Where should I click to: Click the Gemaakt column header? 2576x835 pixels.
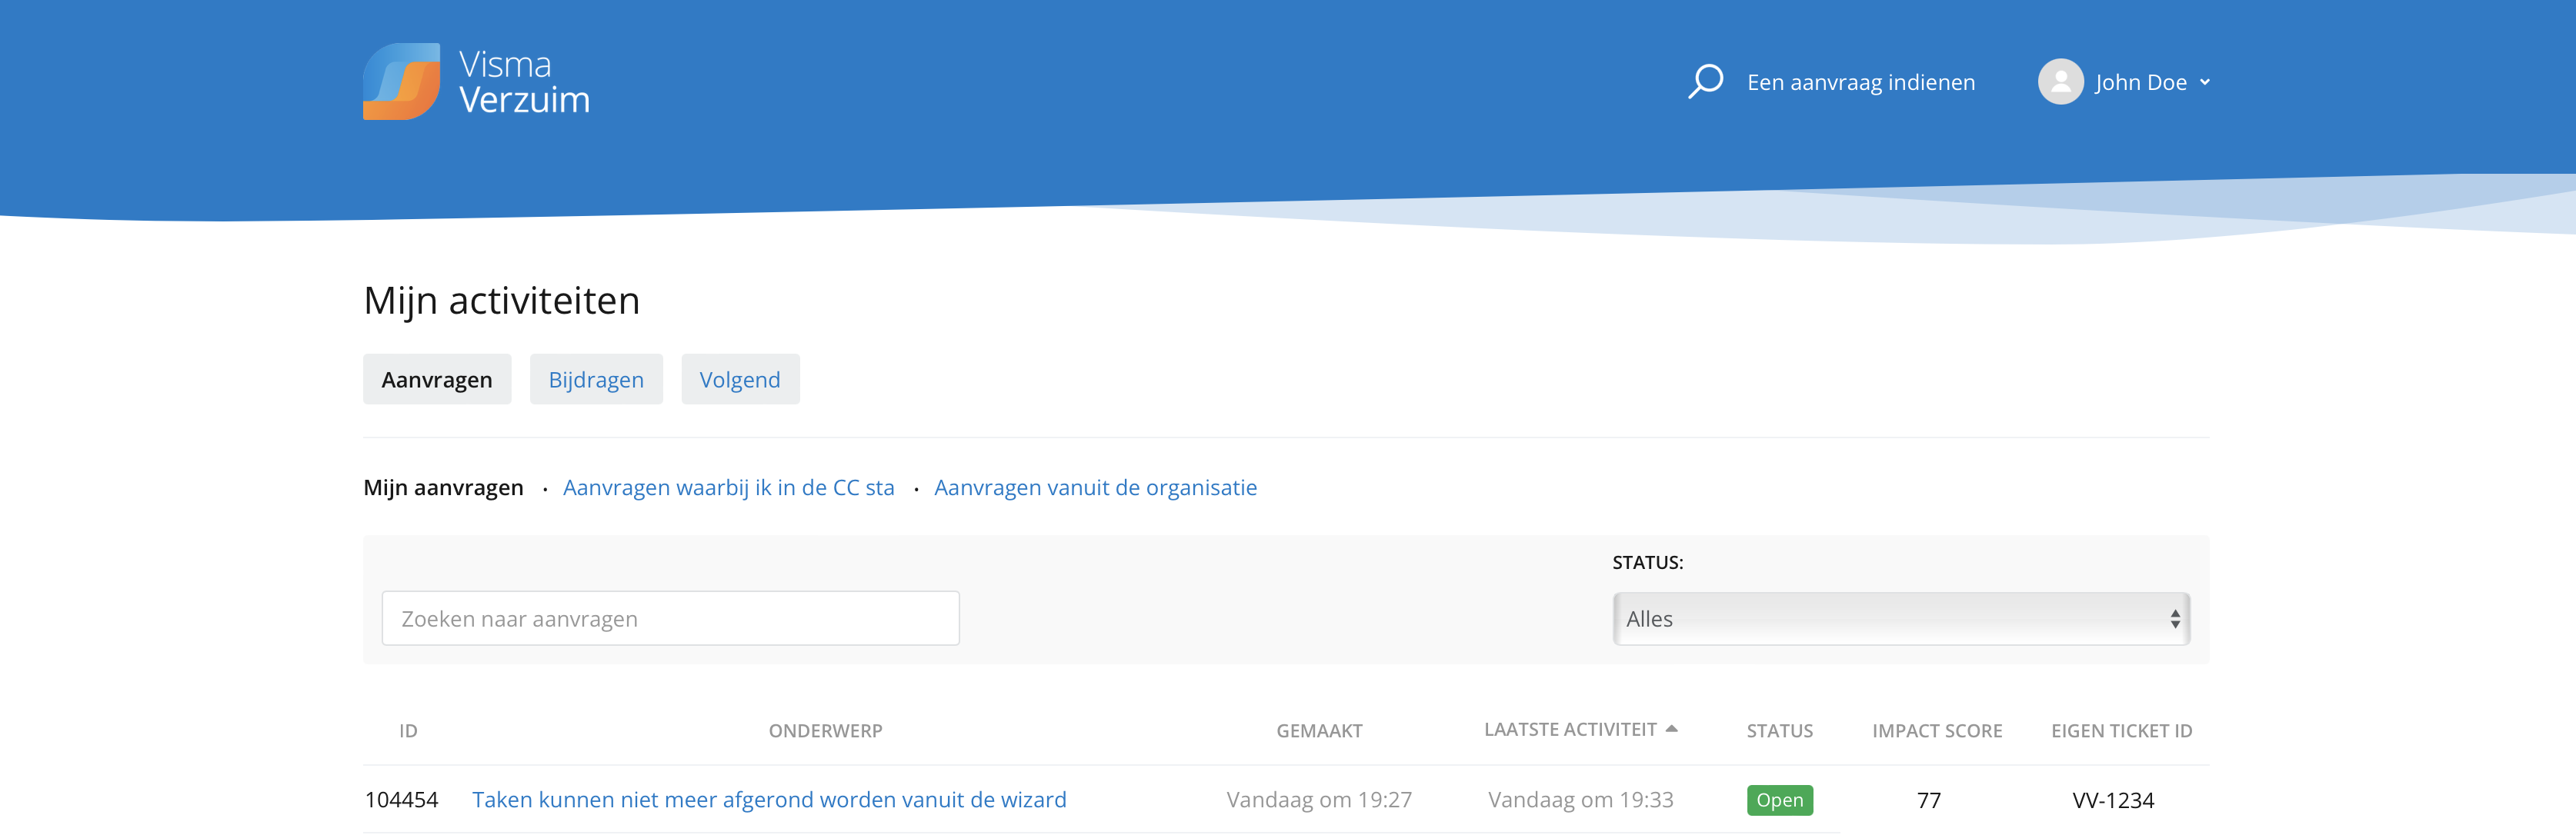1319,731
